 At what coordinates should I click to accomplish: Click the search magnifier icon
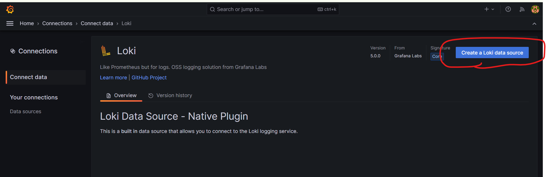click(x=212, y=9)
